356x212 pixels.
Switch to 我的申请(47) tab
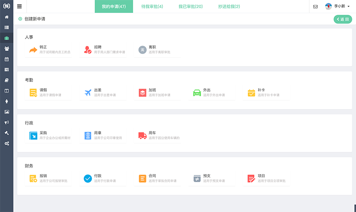114,6
